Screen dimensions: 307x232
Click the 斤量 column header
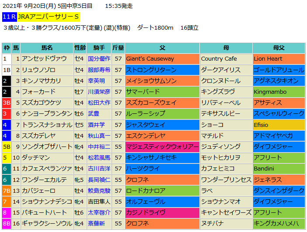click(x=118, y=48)
